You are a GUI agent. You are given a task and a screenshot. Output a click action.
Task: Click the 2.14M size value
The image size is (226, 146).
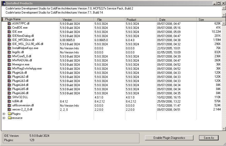(x=217, y=109)
